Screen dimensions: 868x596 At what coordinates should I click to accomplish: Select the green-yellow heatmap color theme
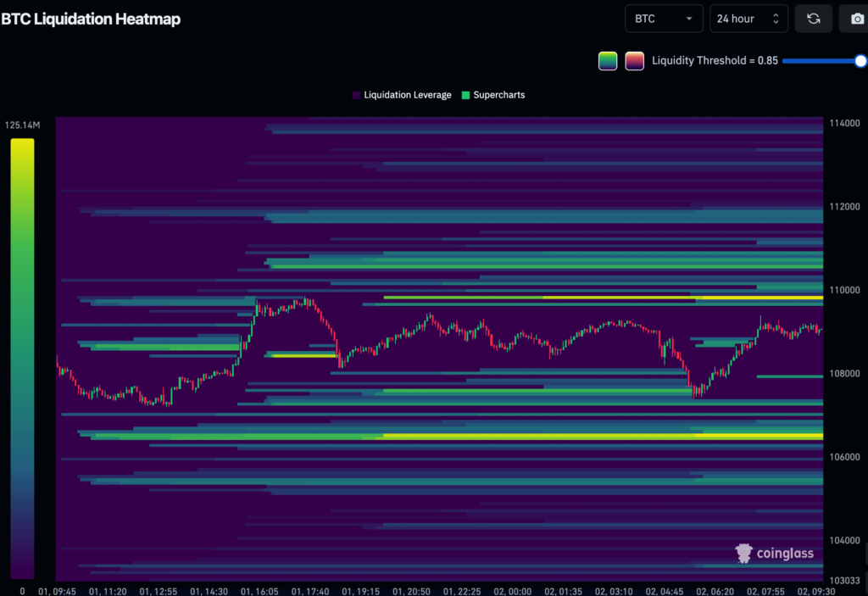pyautogui.click(x=608, y=61)
